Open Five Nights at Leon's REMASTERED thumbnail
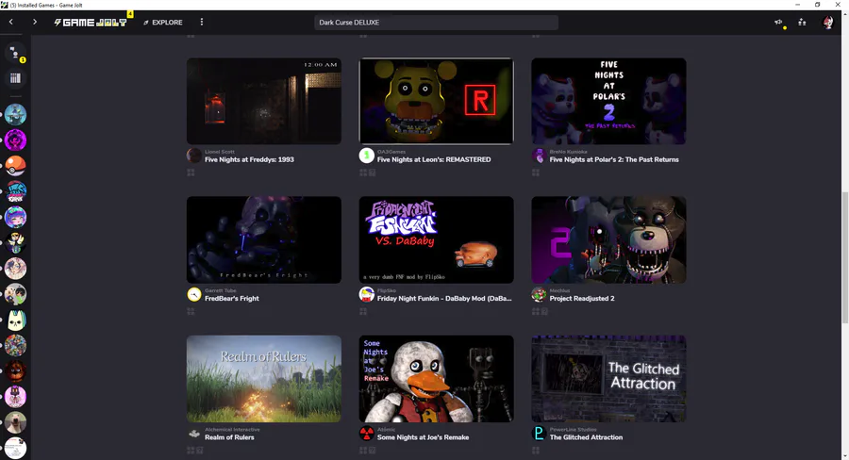Viewport: 849px width, 460px height. click(x=436, y=101)
